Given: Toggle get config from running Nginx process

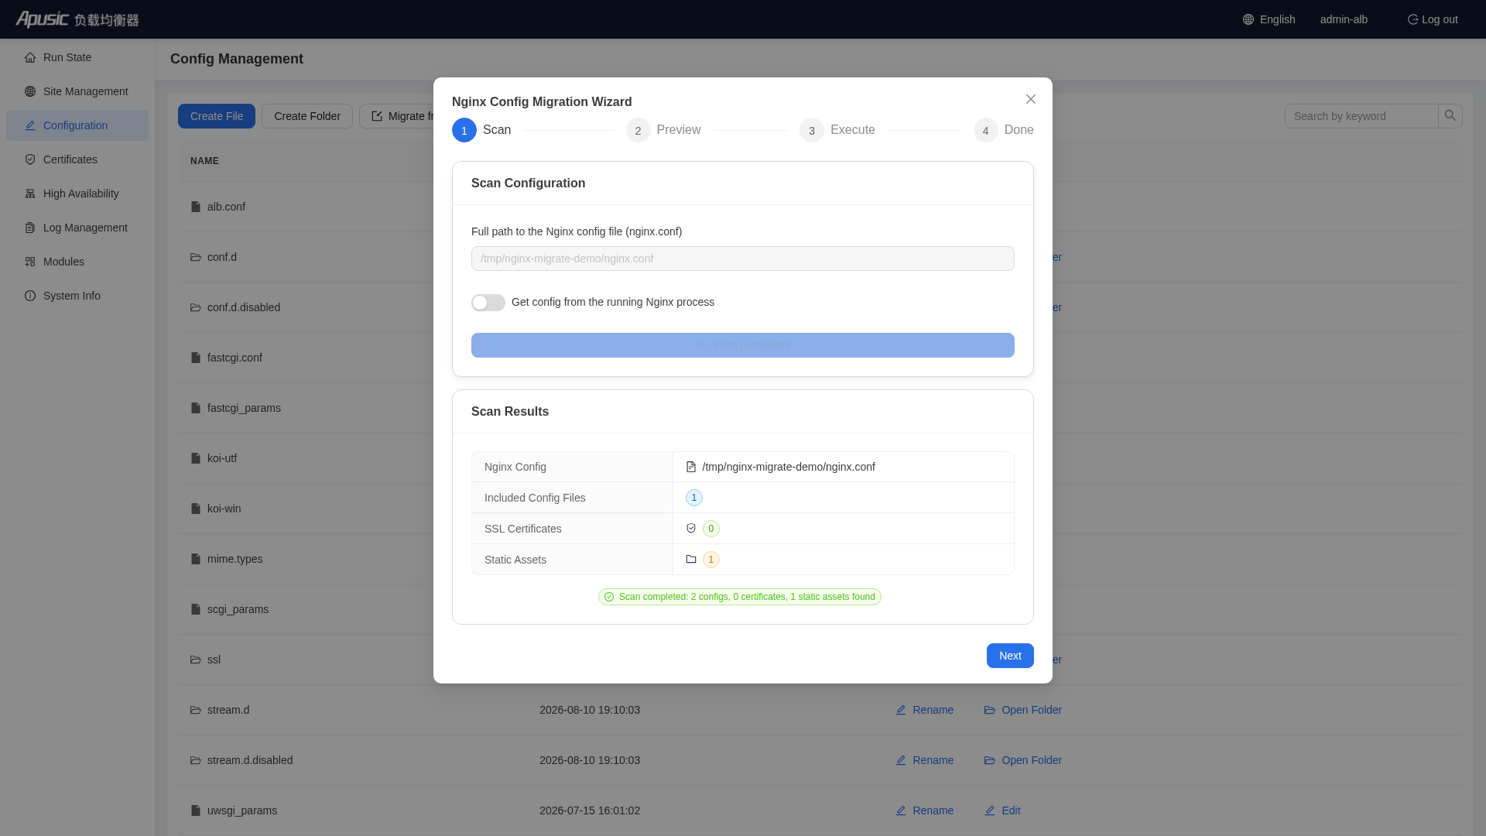Looking at the screenshot, I should coord(488,303).
